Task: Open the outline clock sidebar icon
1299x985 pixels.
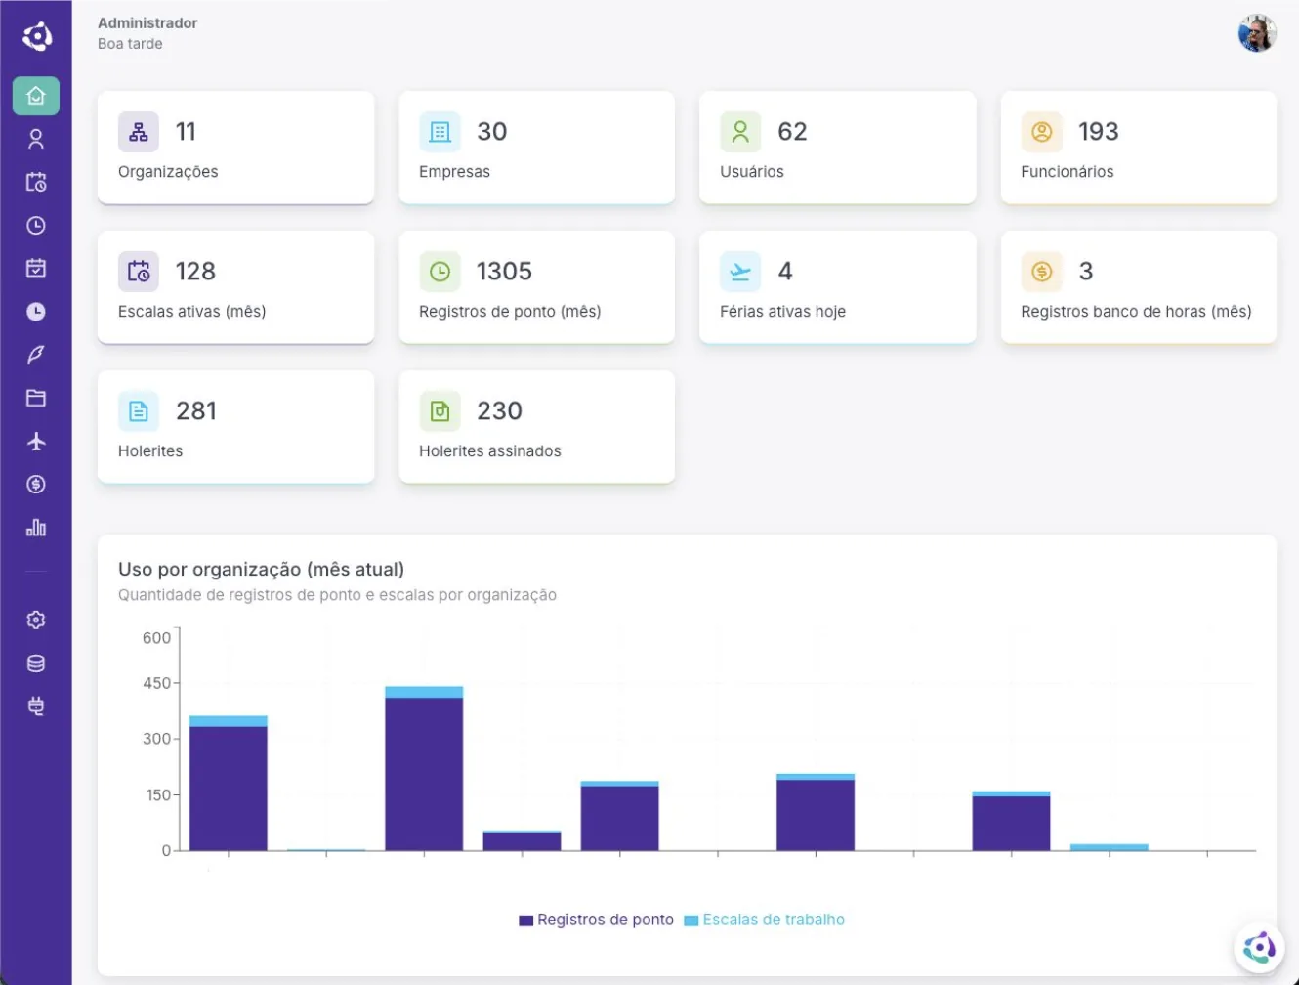Action: tap(36, 226)
